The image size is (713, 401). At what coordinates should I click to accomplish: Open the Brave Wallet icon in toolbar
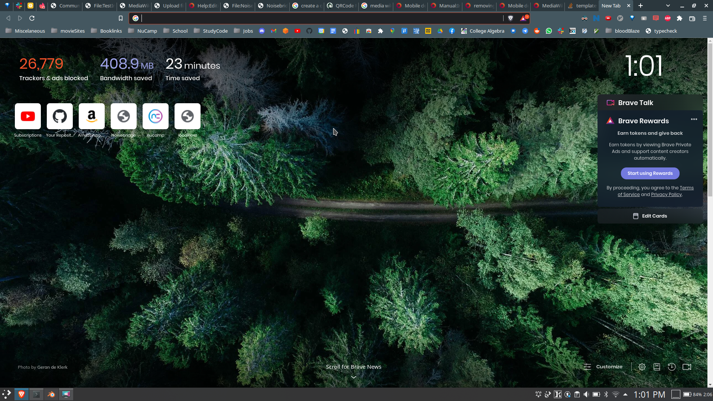tap(692, 18)
